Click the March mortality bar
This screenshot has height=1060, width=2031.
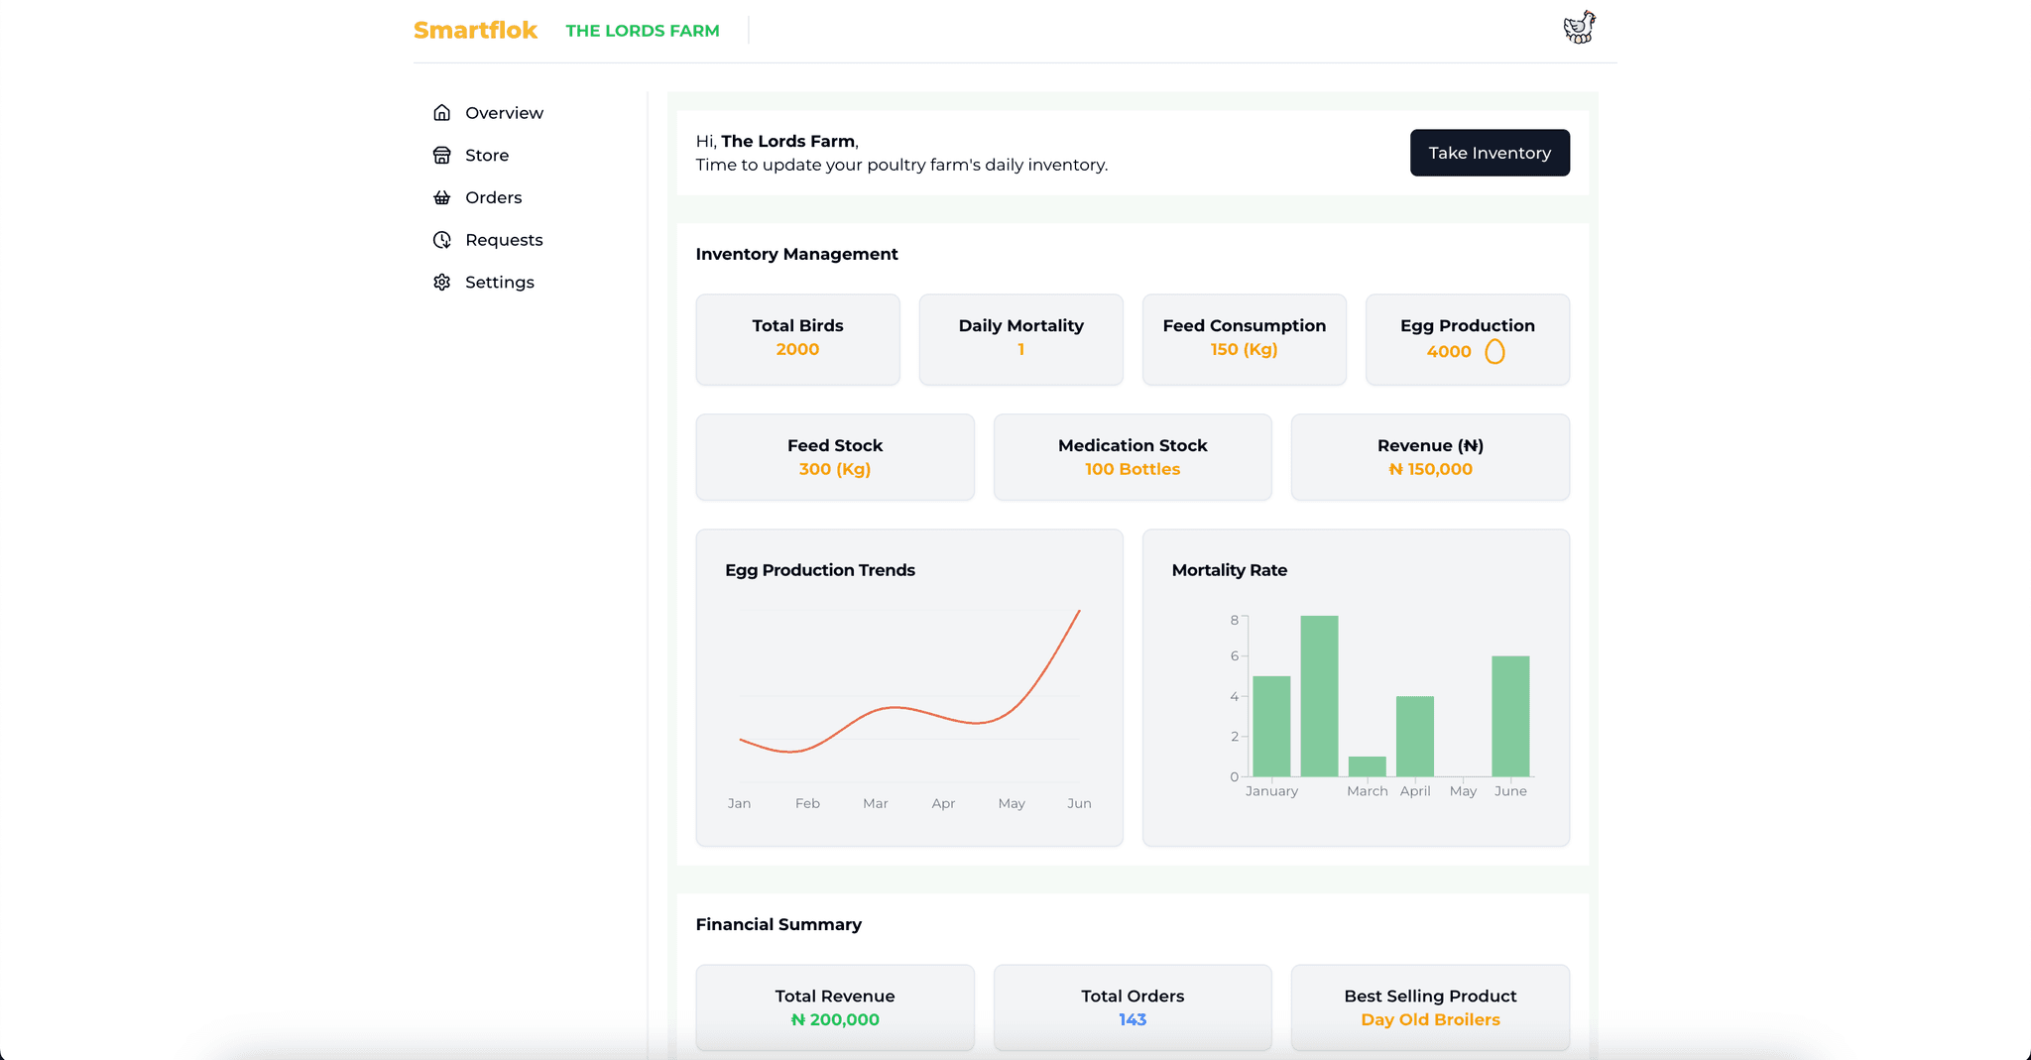(1367, 766)
